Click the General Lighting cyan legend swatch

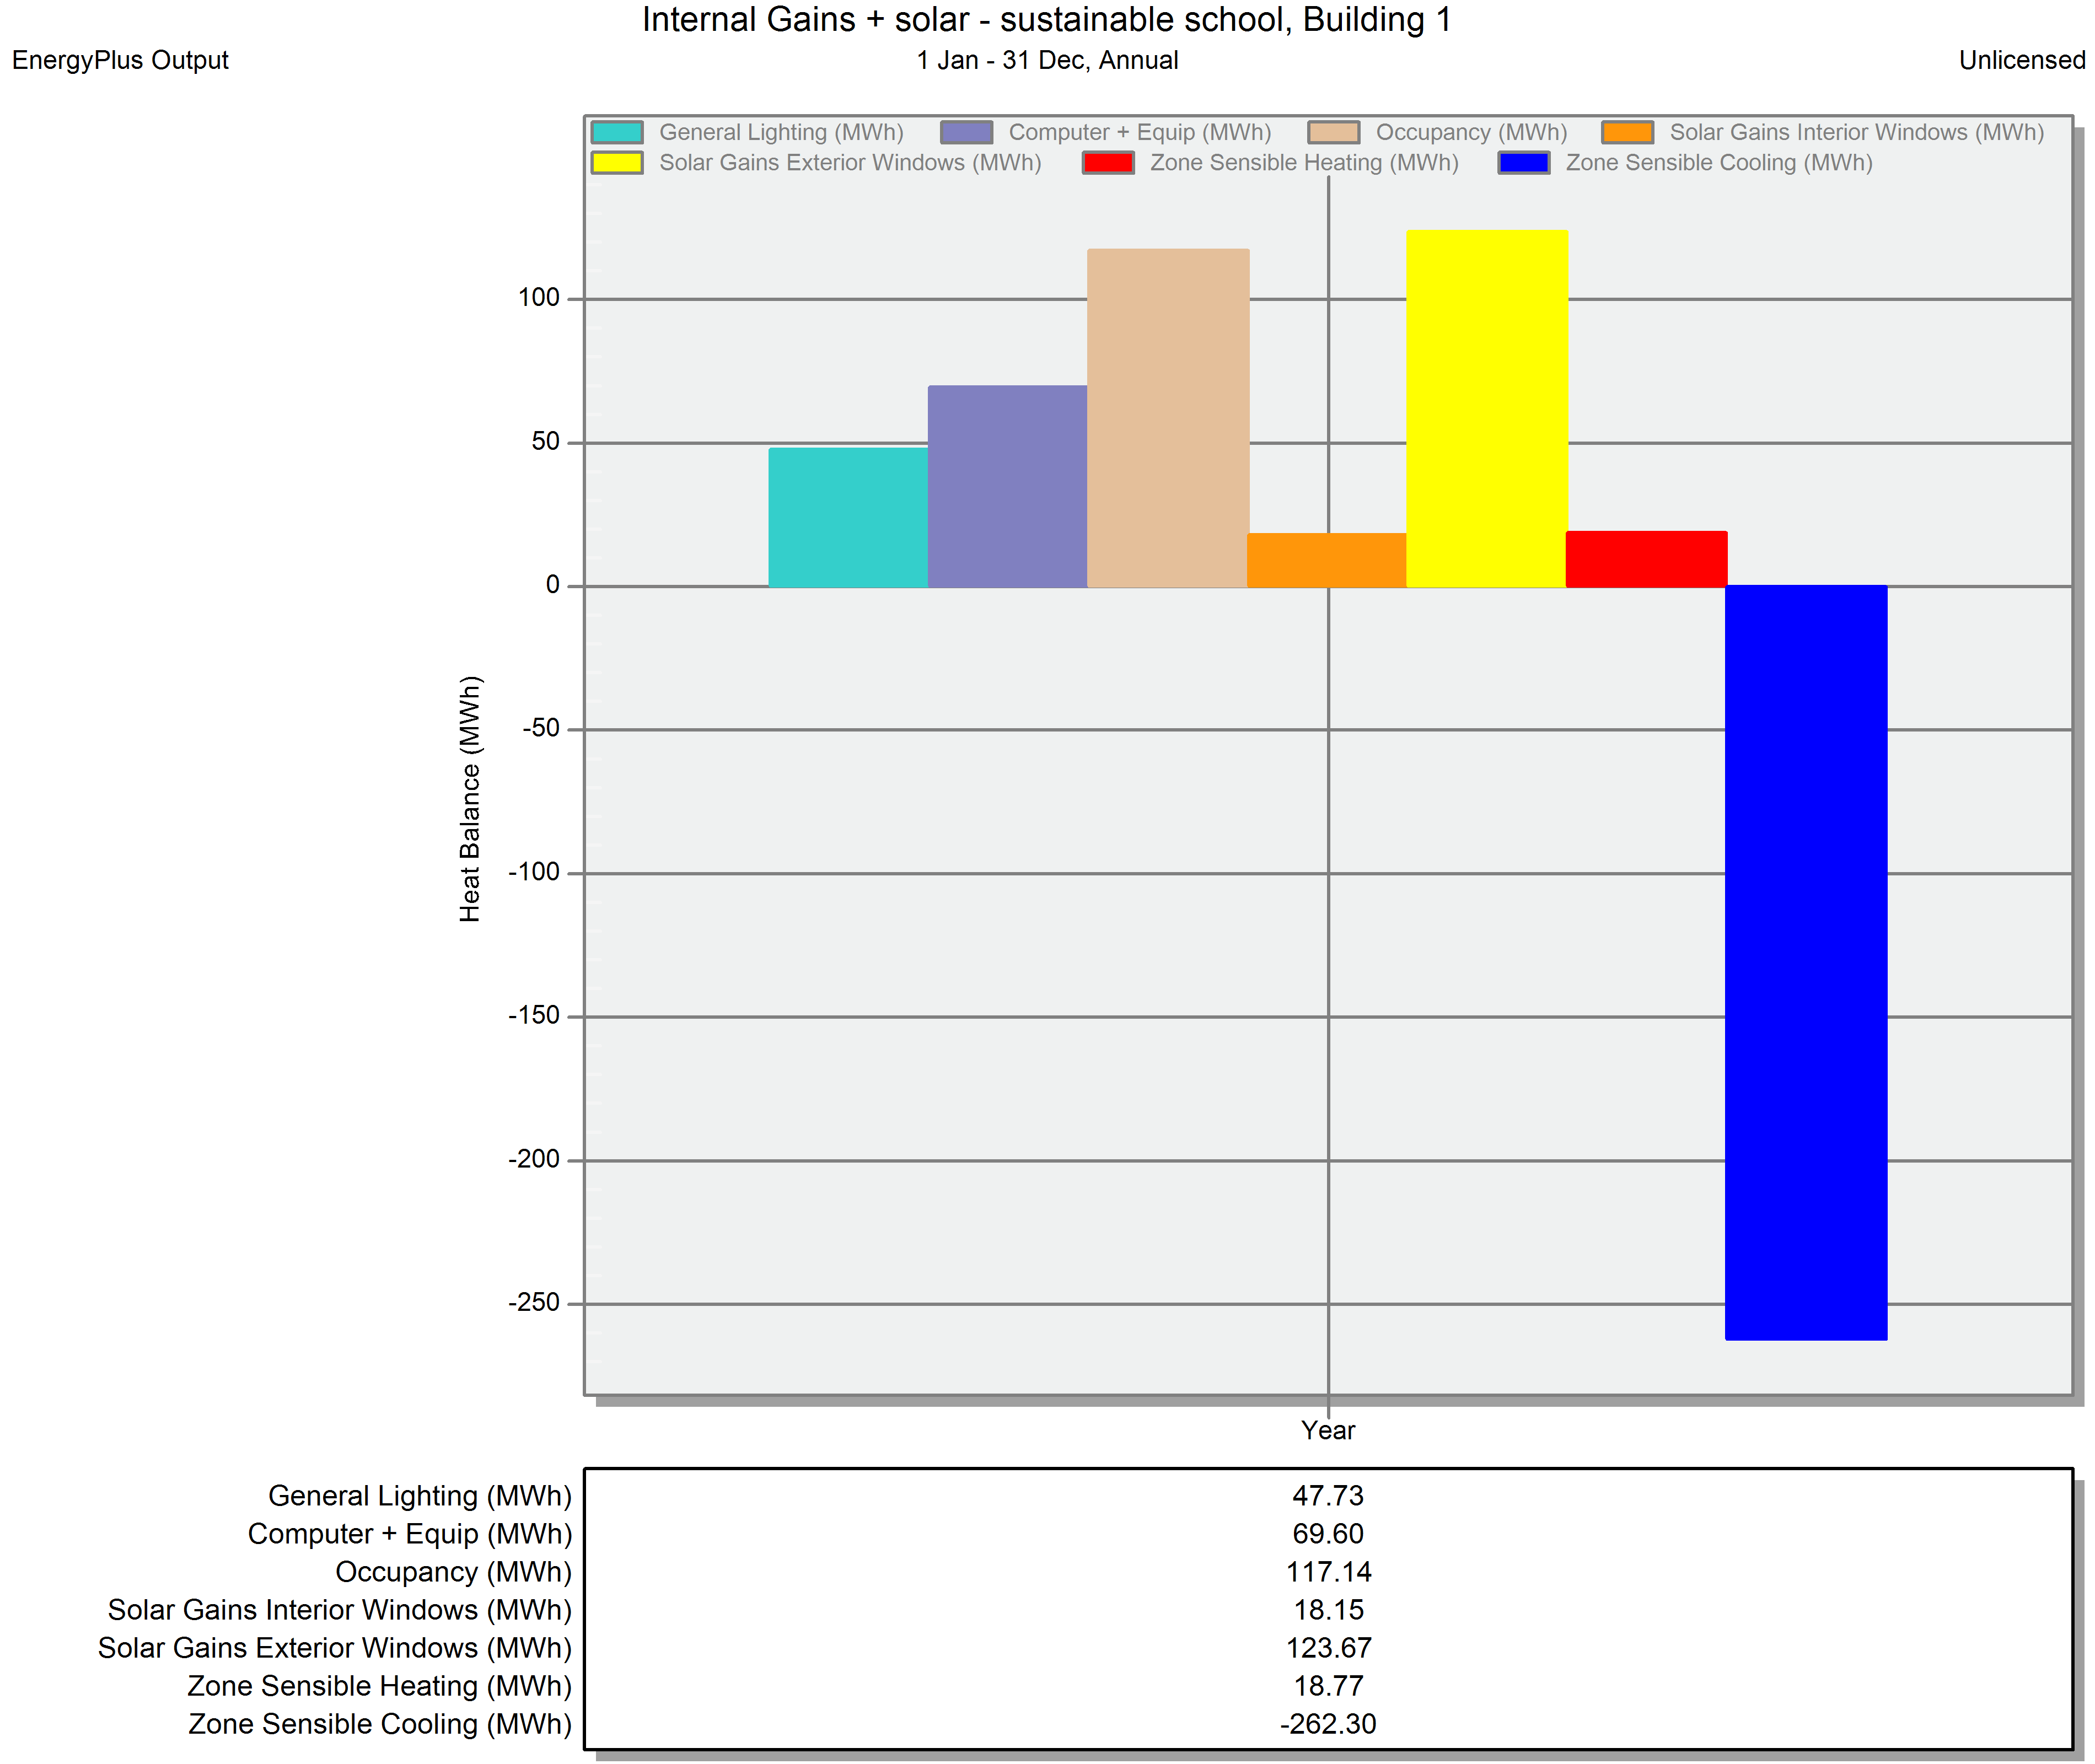coord(617,132)
